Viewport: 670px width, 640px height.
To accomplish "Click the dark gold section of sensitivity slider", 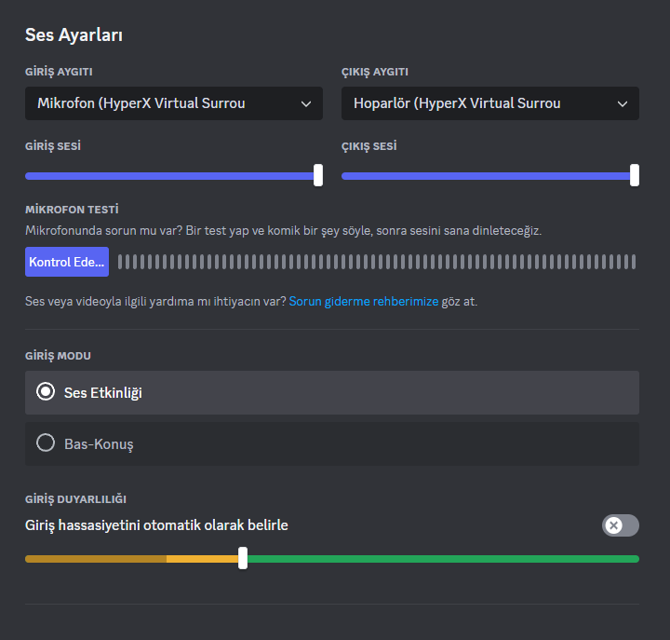I will [95, 559].
